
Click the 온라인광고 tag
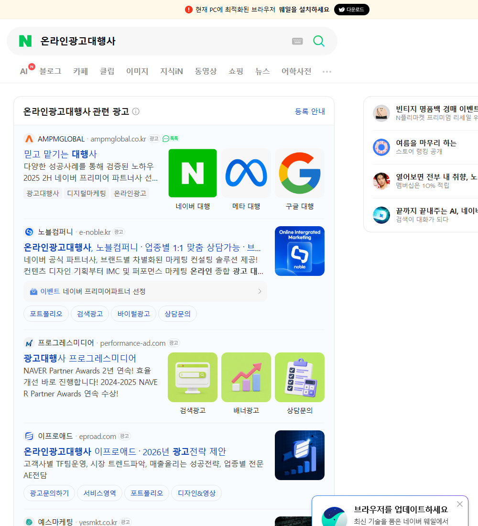(x=130, y=193)
